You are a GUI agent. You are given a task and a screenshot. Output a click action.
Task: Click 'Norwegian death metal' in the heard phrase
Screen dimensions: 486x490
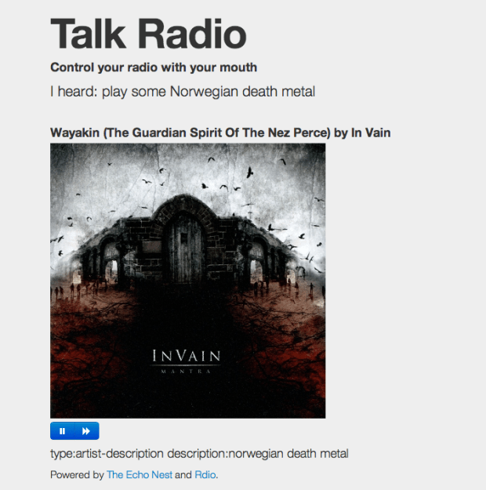(x=242, y=92)
